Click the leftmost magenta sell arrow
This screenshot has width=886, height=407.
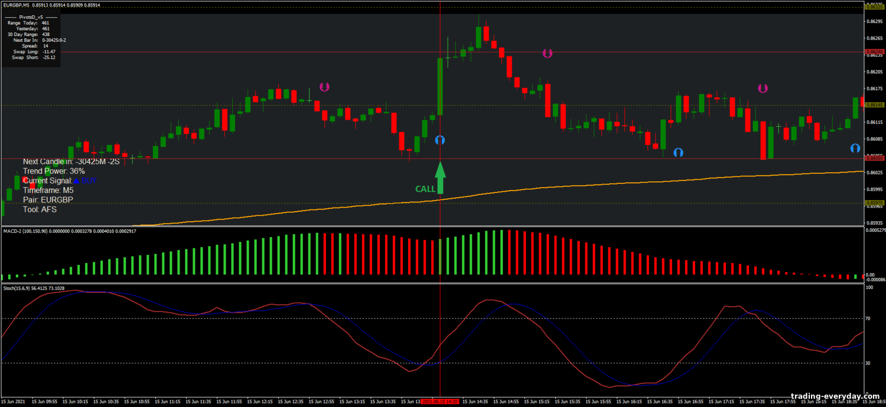click(324, 87)
